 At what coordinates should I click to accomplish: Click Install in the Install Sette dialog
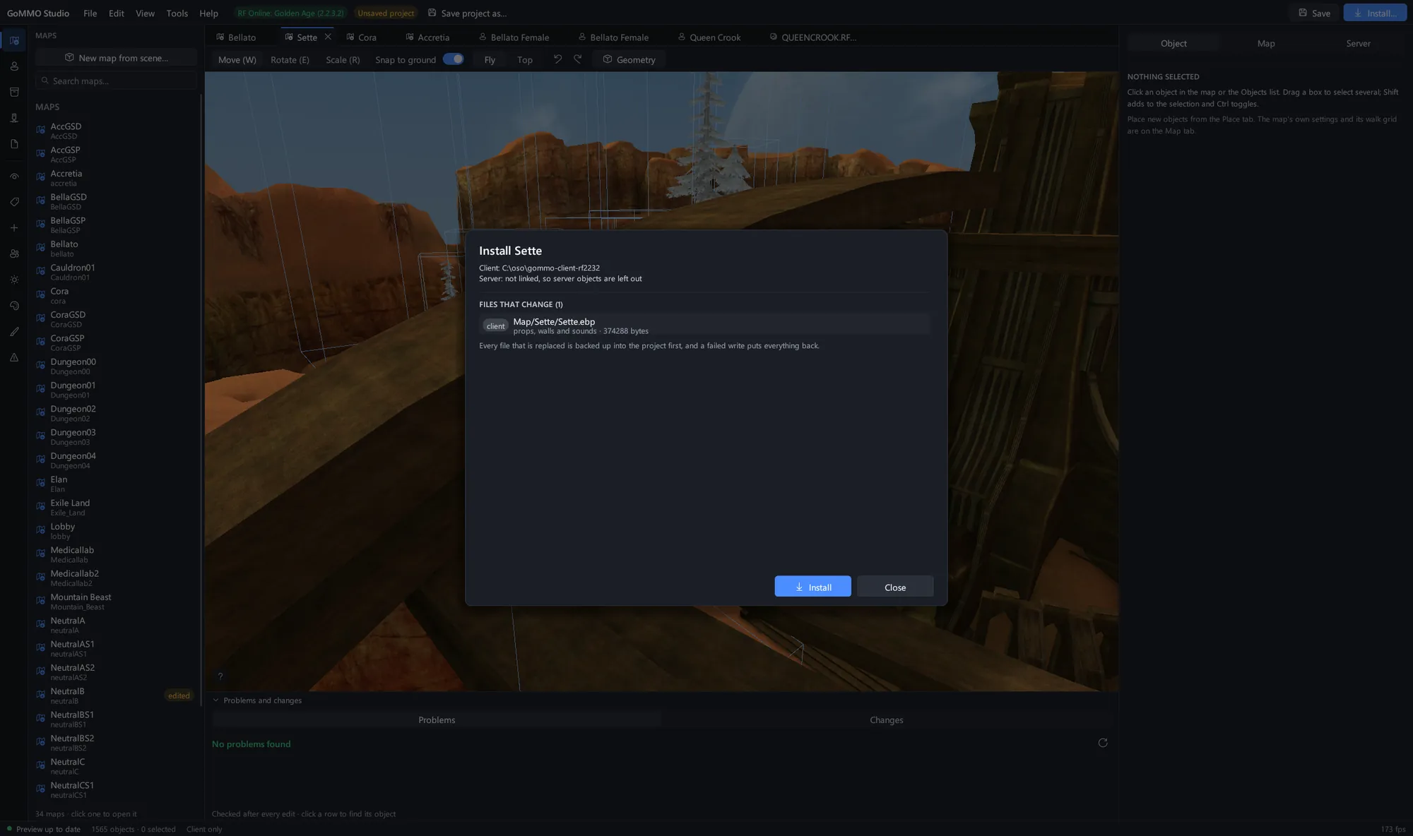[x=812, y=587]
